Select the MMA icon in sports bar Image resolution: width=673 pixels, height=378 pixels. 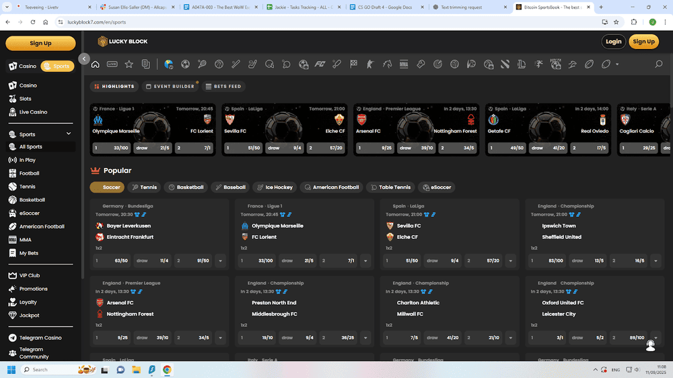pyautogui.click(x=404, y=64)
